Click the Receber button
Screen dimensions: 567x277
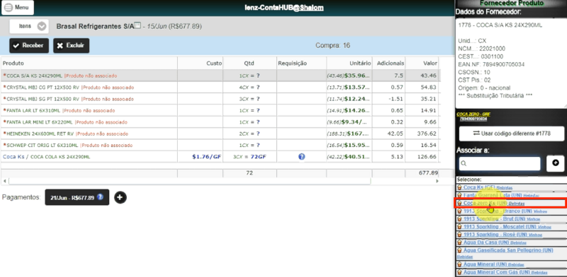[29, 46]
